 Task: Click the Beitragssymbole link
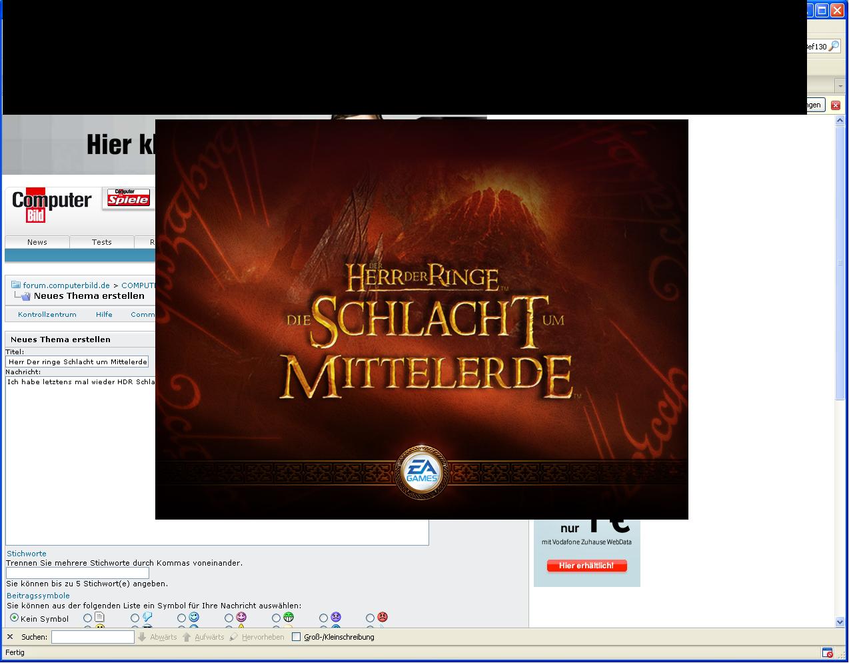[x=38, y=596]
